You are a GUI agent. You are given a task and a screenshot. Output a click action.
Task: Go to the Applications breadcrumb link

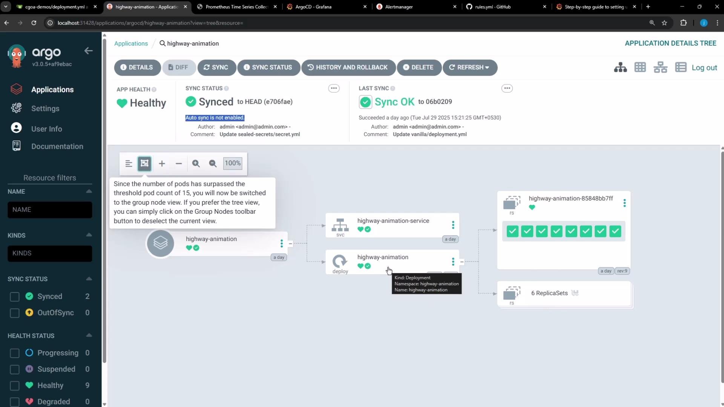point(131,43)
